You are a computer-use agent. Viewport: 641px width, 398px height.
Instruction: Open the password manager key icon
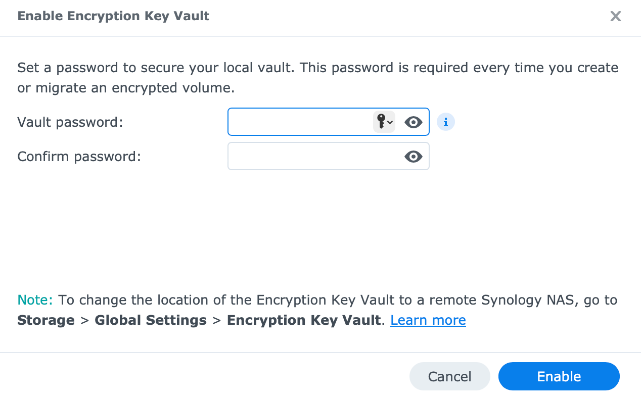coord(381,122)
